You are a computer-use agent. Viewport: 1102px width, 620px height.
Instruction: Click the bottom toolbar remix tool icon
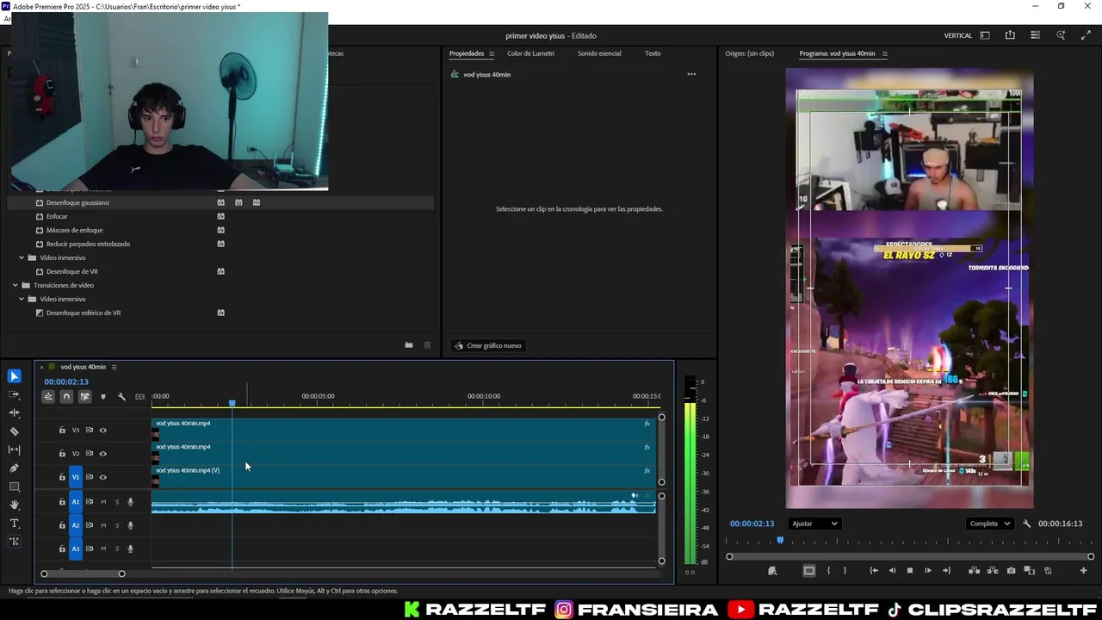pos(14,542)
